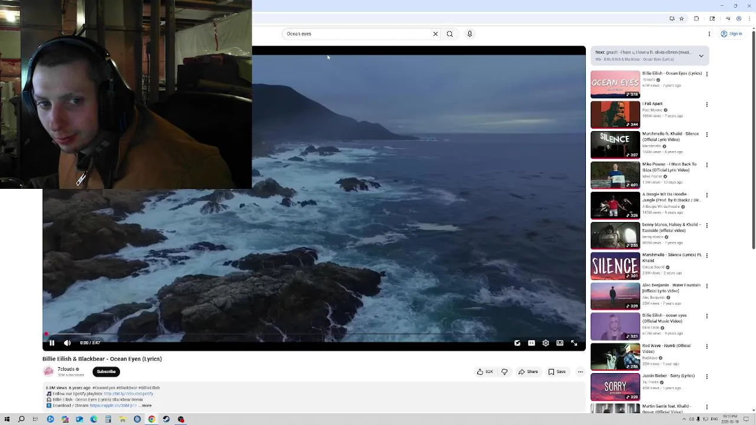Open the bit.ly Spotify playlist link

[128, 394]
